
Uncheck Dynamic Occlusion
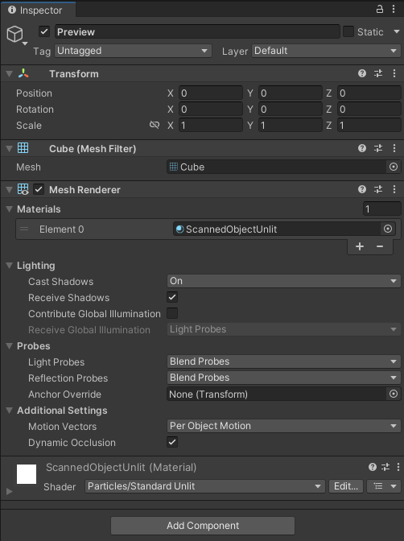pos(172,442)
